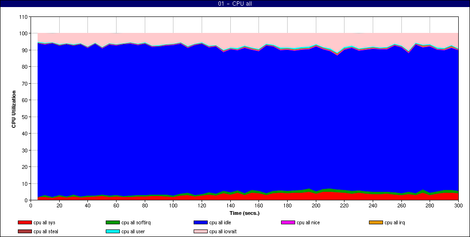Click the "Time (secs.)" x-axis title
The image size is (470, 237).
244,213
